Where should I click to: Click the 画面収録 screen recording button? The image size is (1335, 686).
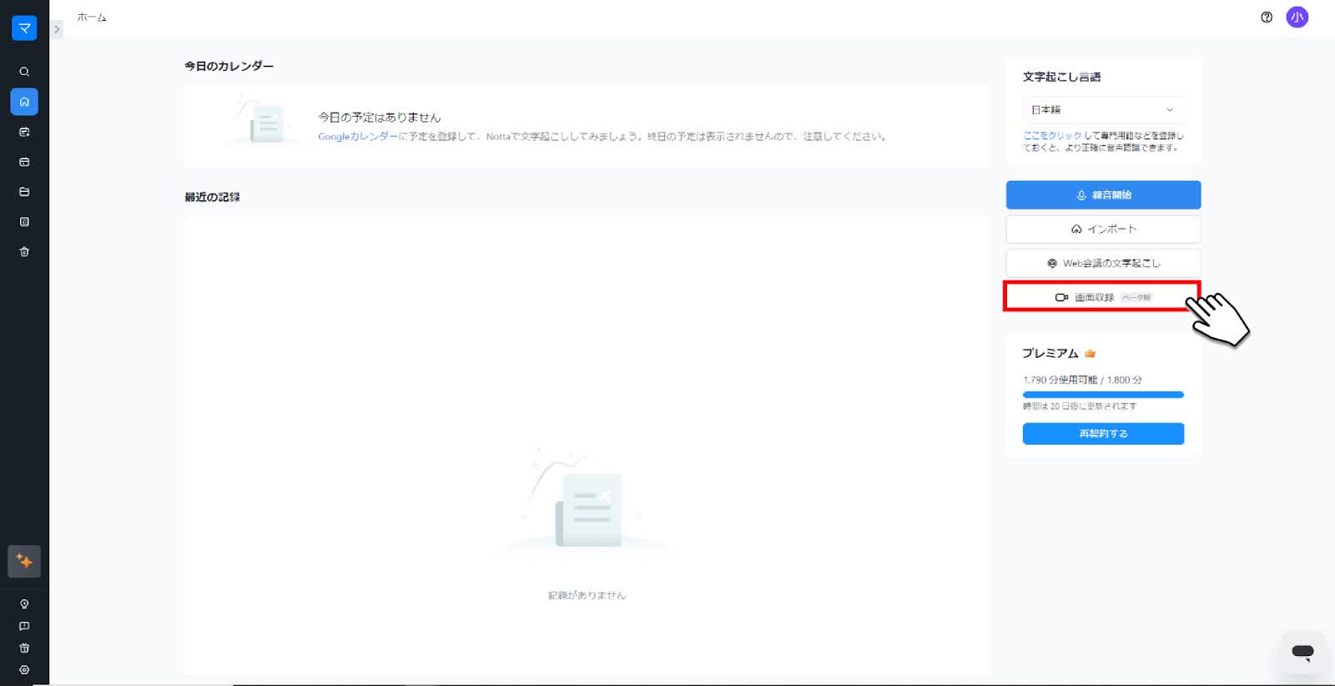1101,297
